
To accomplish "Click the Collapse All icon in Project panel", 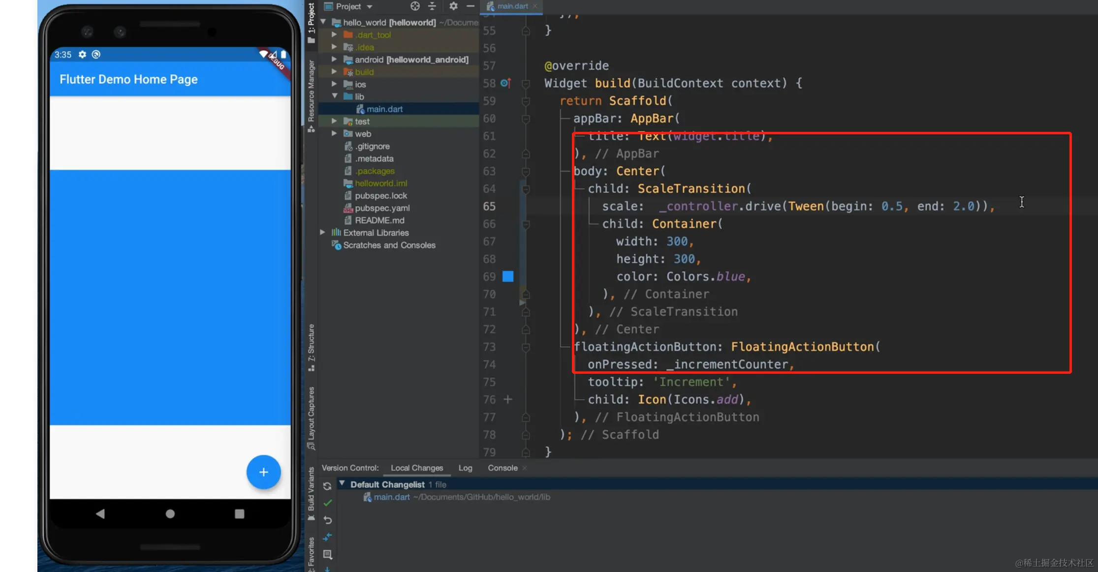I will [432, 6].
